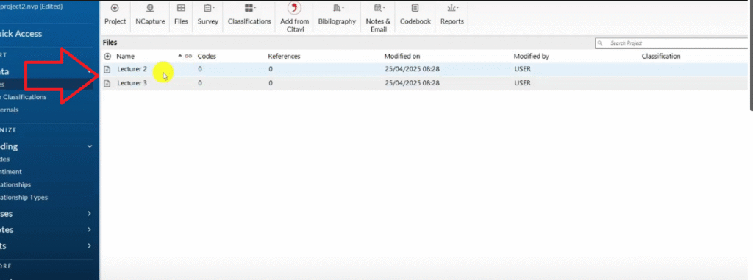Open the Survey import dropdown
The width and height of the screenshot is (753, 280).
[x=208, y=15]
